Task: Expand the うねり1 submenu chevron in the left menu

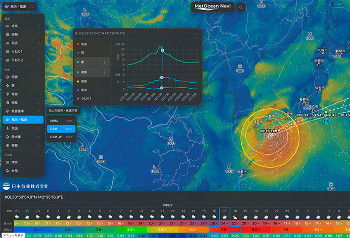Action: tap(39, 51)
